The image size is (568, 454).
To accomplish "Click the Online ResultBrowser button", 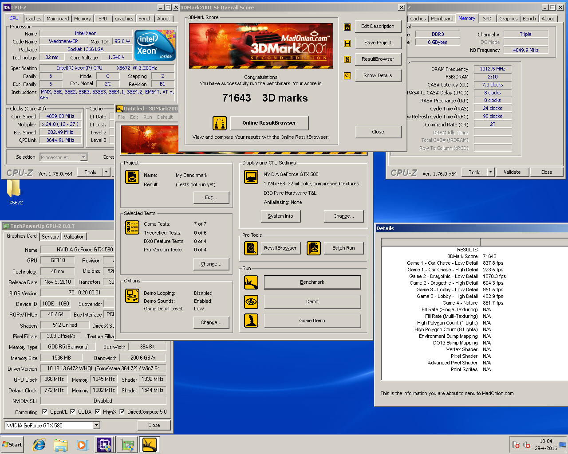I will pos(269,123).
